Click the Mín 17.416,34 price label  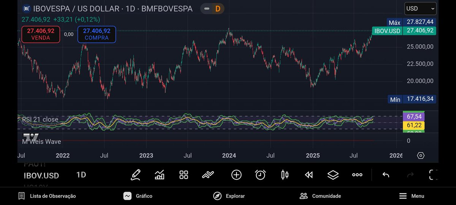[x=412, y=99]
